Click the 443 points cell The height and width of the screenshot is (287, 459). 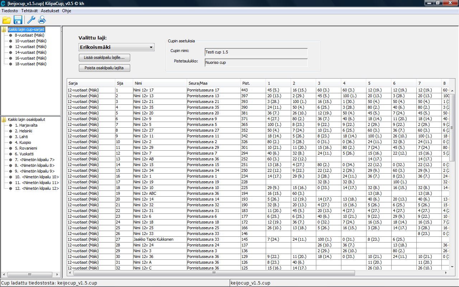253,90
